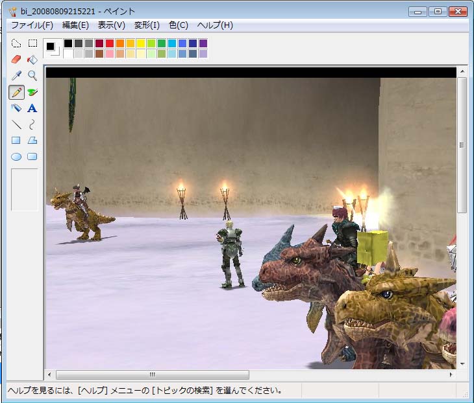The height and width of the screenshot is (403, 474).
Task: Open the ファイル(F) menu
Action: point(32,25)
